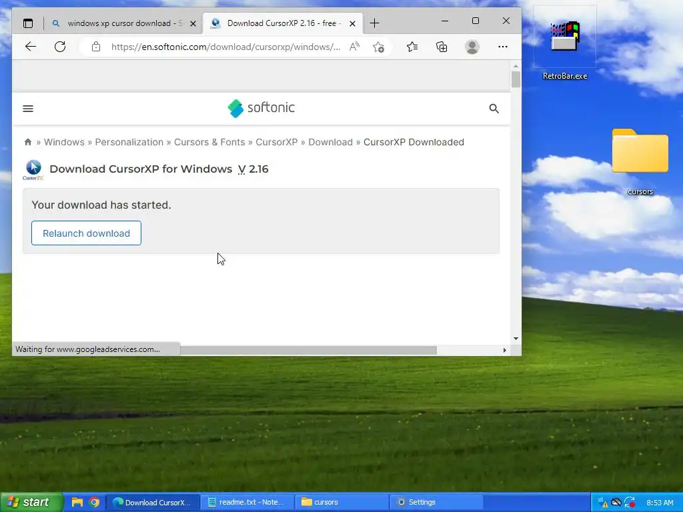Viewport: 683px width, 512px height.
Task: Launch Chrome from the quick launch
Action: (x=94, y=502)
